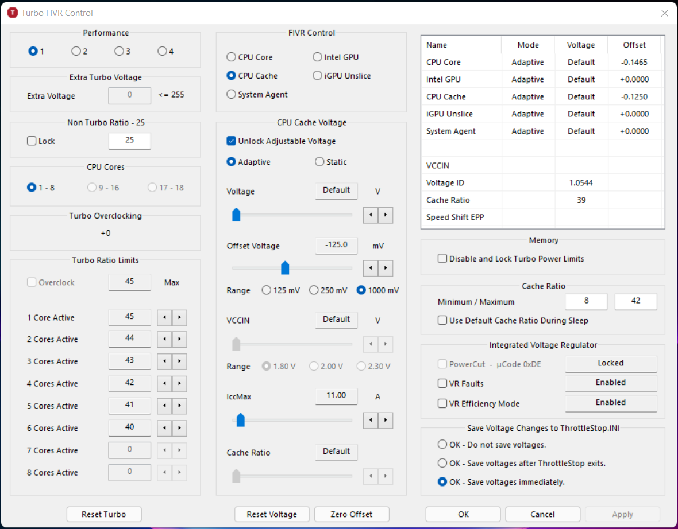Click left arrow beside Offset Voltage slider

coord(371,268)
